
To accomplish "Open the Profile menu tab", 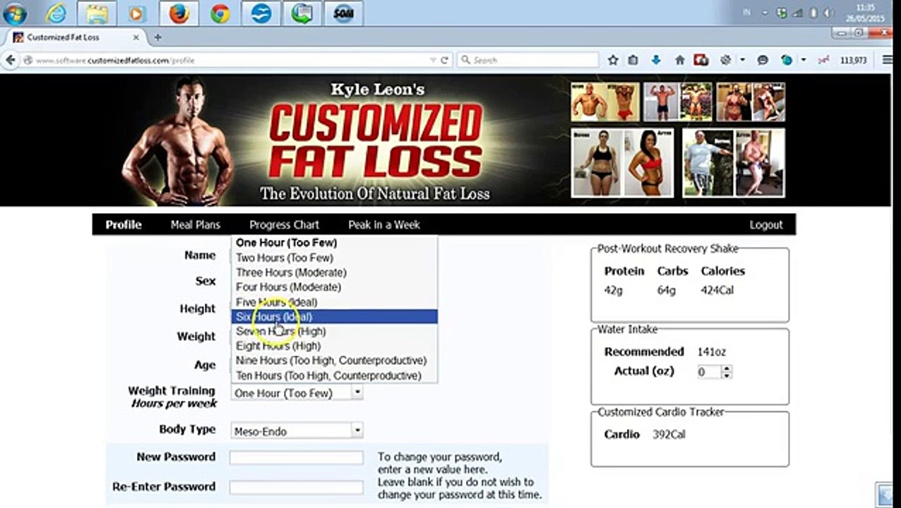I will click(x=124, y=224).
